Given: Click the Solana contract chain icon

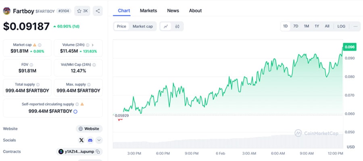Looking at the screenshot, I should point(61,152).
